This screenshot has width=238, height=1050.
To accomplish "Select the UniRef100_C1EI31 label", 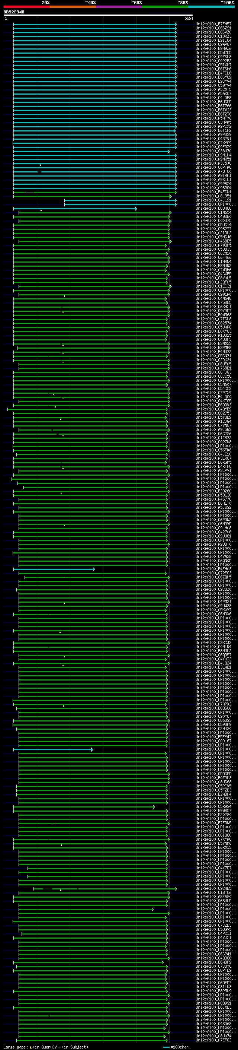I will click(x=213, y=286).
